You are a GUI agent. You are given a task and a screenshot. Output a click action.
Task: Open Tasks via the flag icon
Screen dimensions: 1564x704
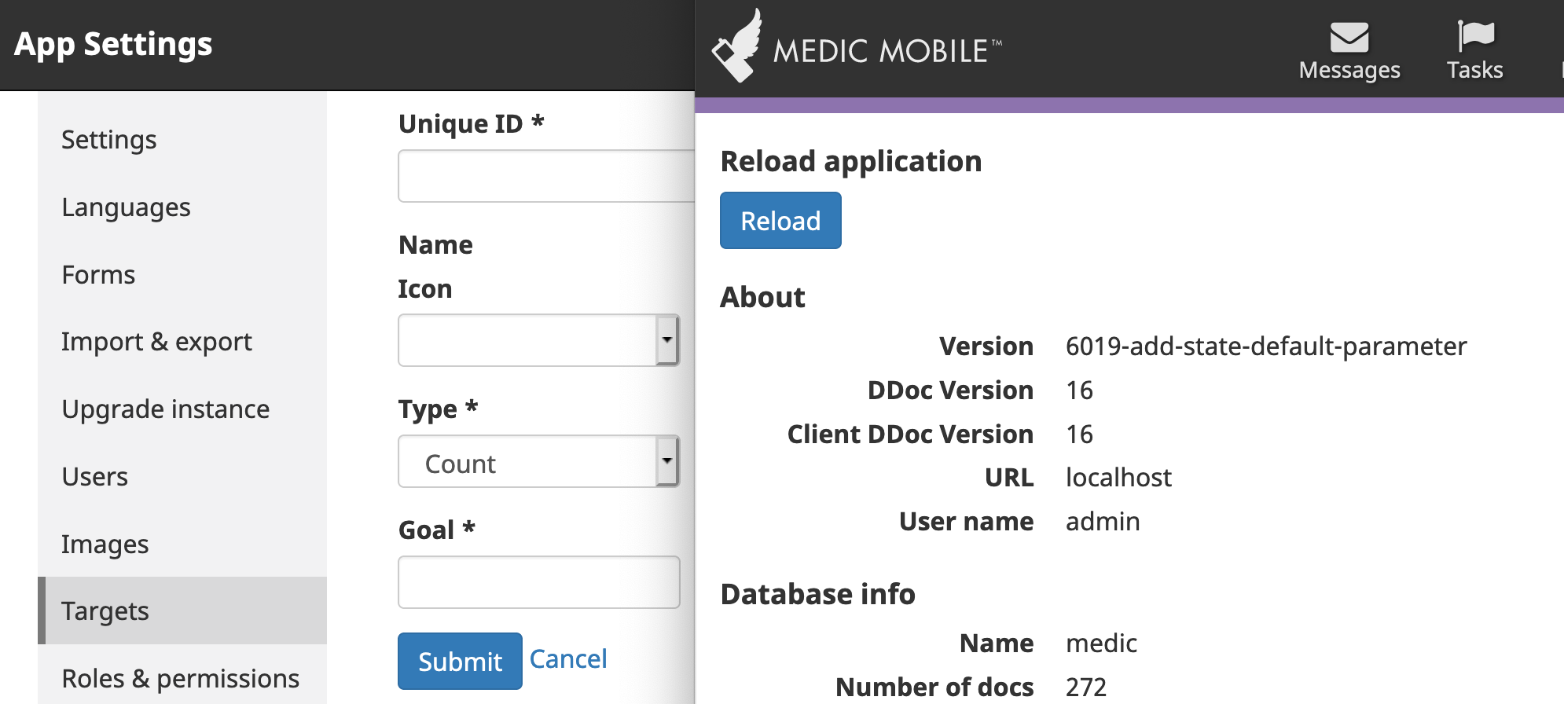coord(1475,36)
